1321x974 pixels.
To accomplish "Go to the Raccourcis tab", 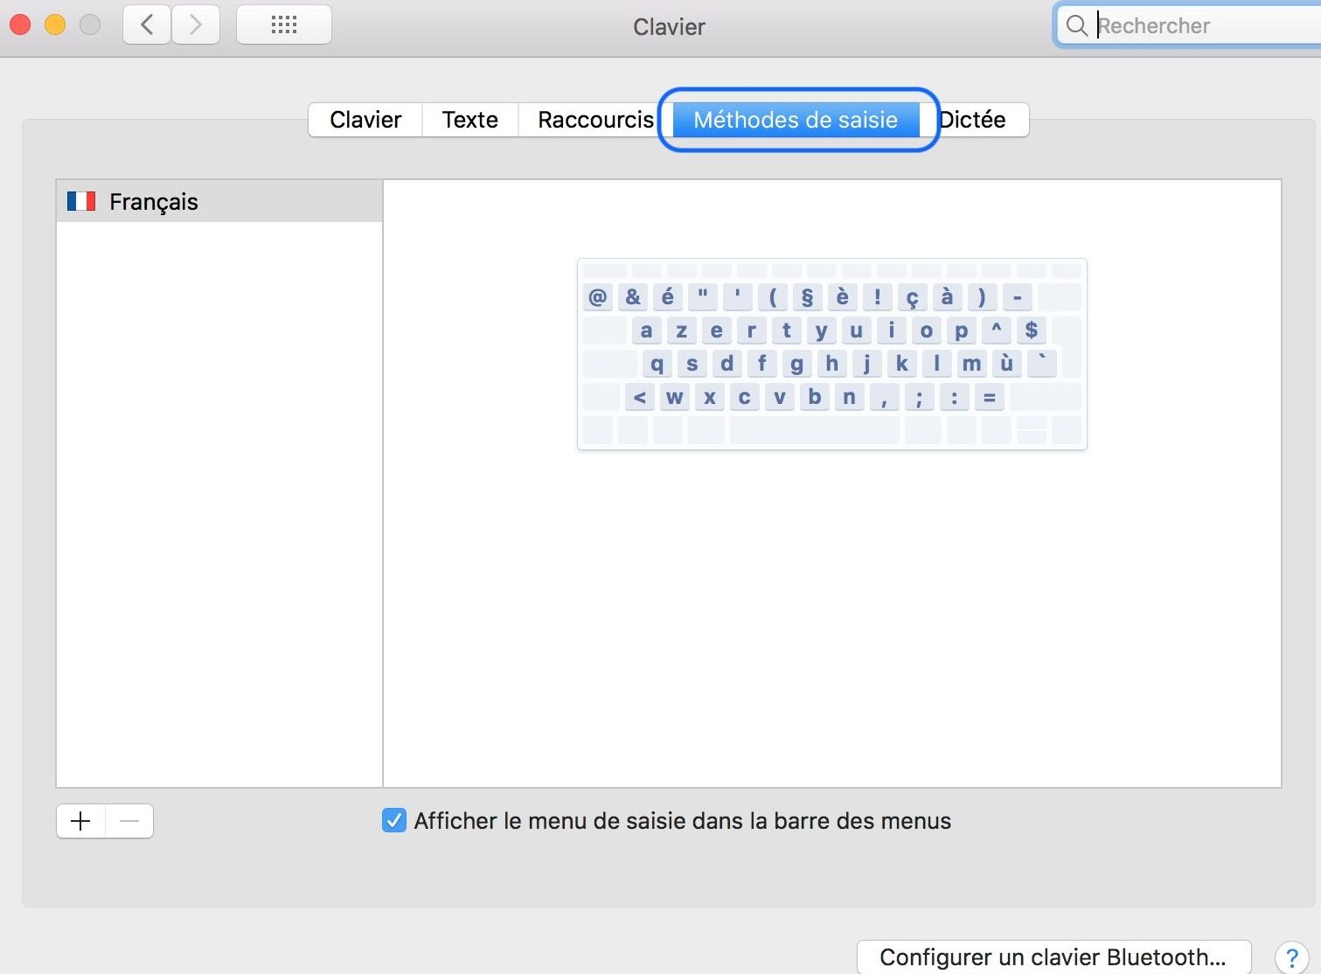I will click(x=595, y=120).
